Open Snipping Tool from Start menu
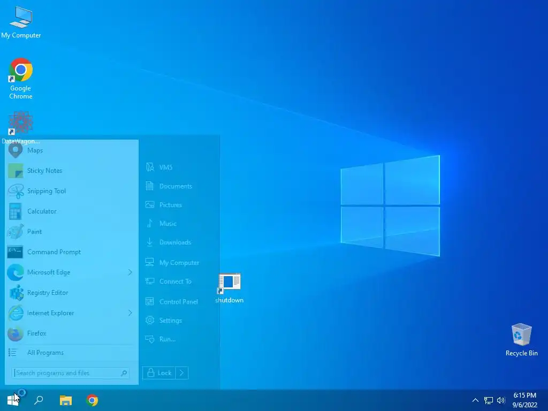Viewport: 548px width, 411px height. (x=71, y=191)
